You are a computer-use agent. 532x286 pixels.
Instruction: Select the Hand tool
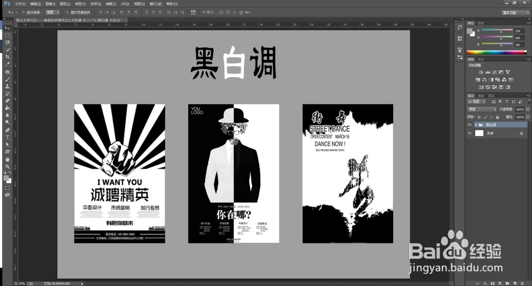coord(7,159)
